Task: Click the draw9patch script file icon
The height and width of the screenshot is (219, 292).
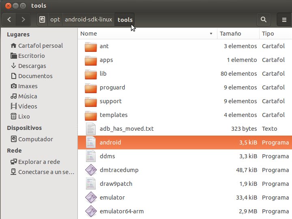Action: [91, 184]
